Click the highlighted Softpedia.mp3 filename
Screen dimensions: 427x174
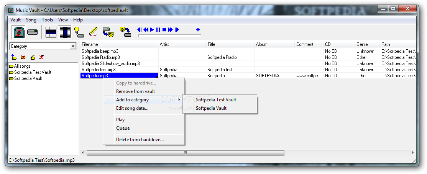pyautogui.click(x=119, y=76)
